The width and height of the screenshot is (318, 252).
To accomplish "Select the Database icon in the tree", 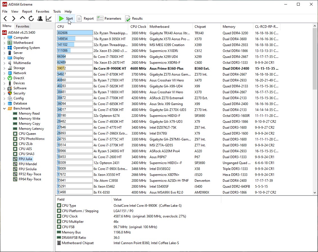I will (x=10, y=103).
